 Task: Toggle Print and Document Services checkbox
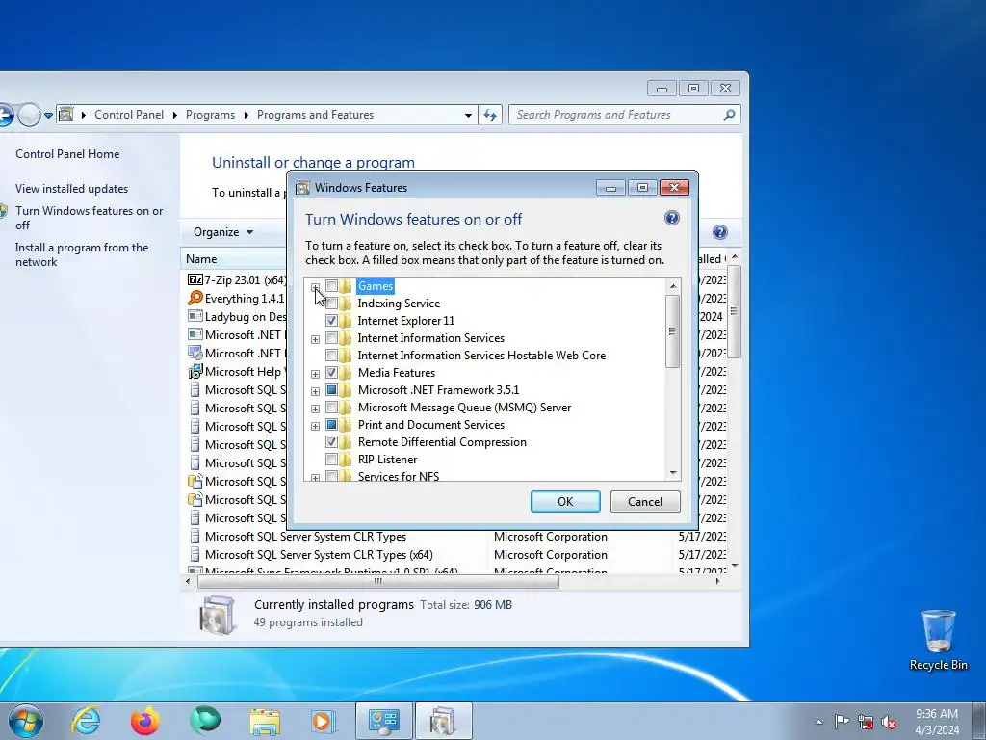[331, 425]
